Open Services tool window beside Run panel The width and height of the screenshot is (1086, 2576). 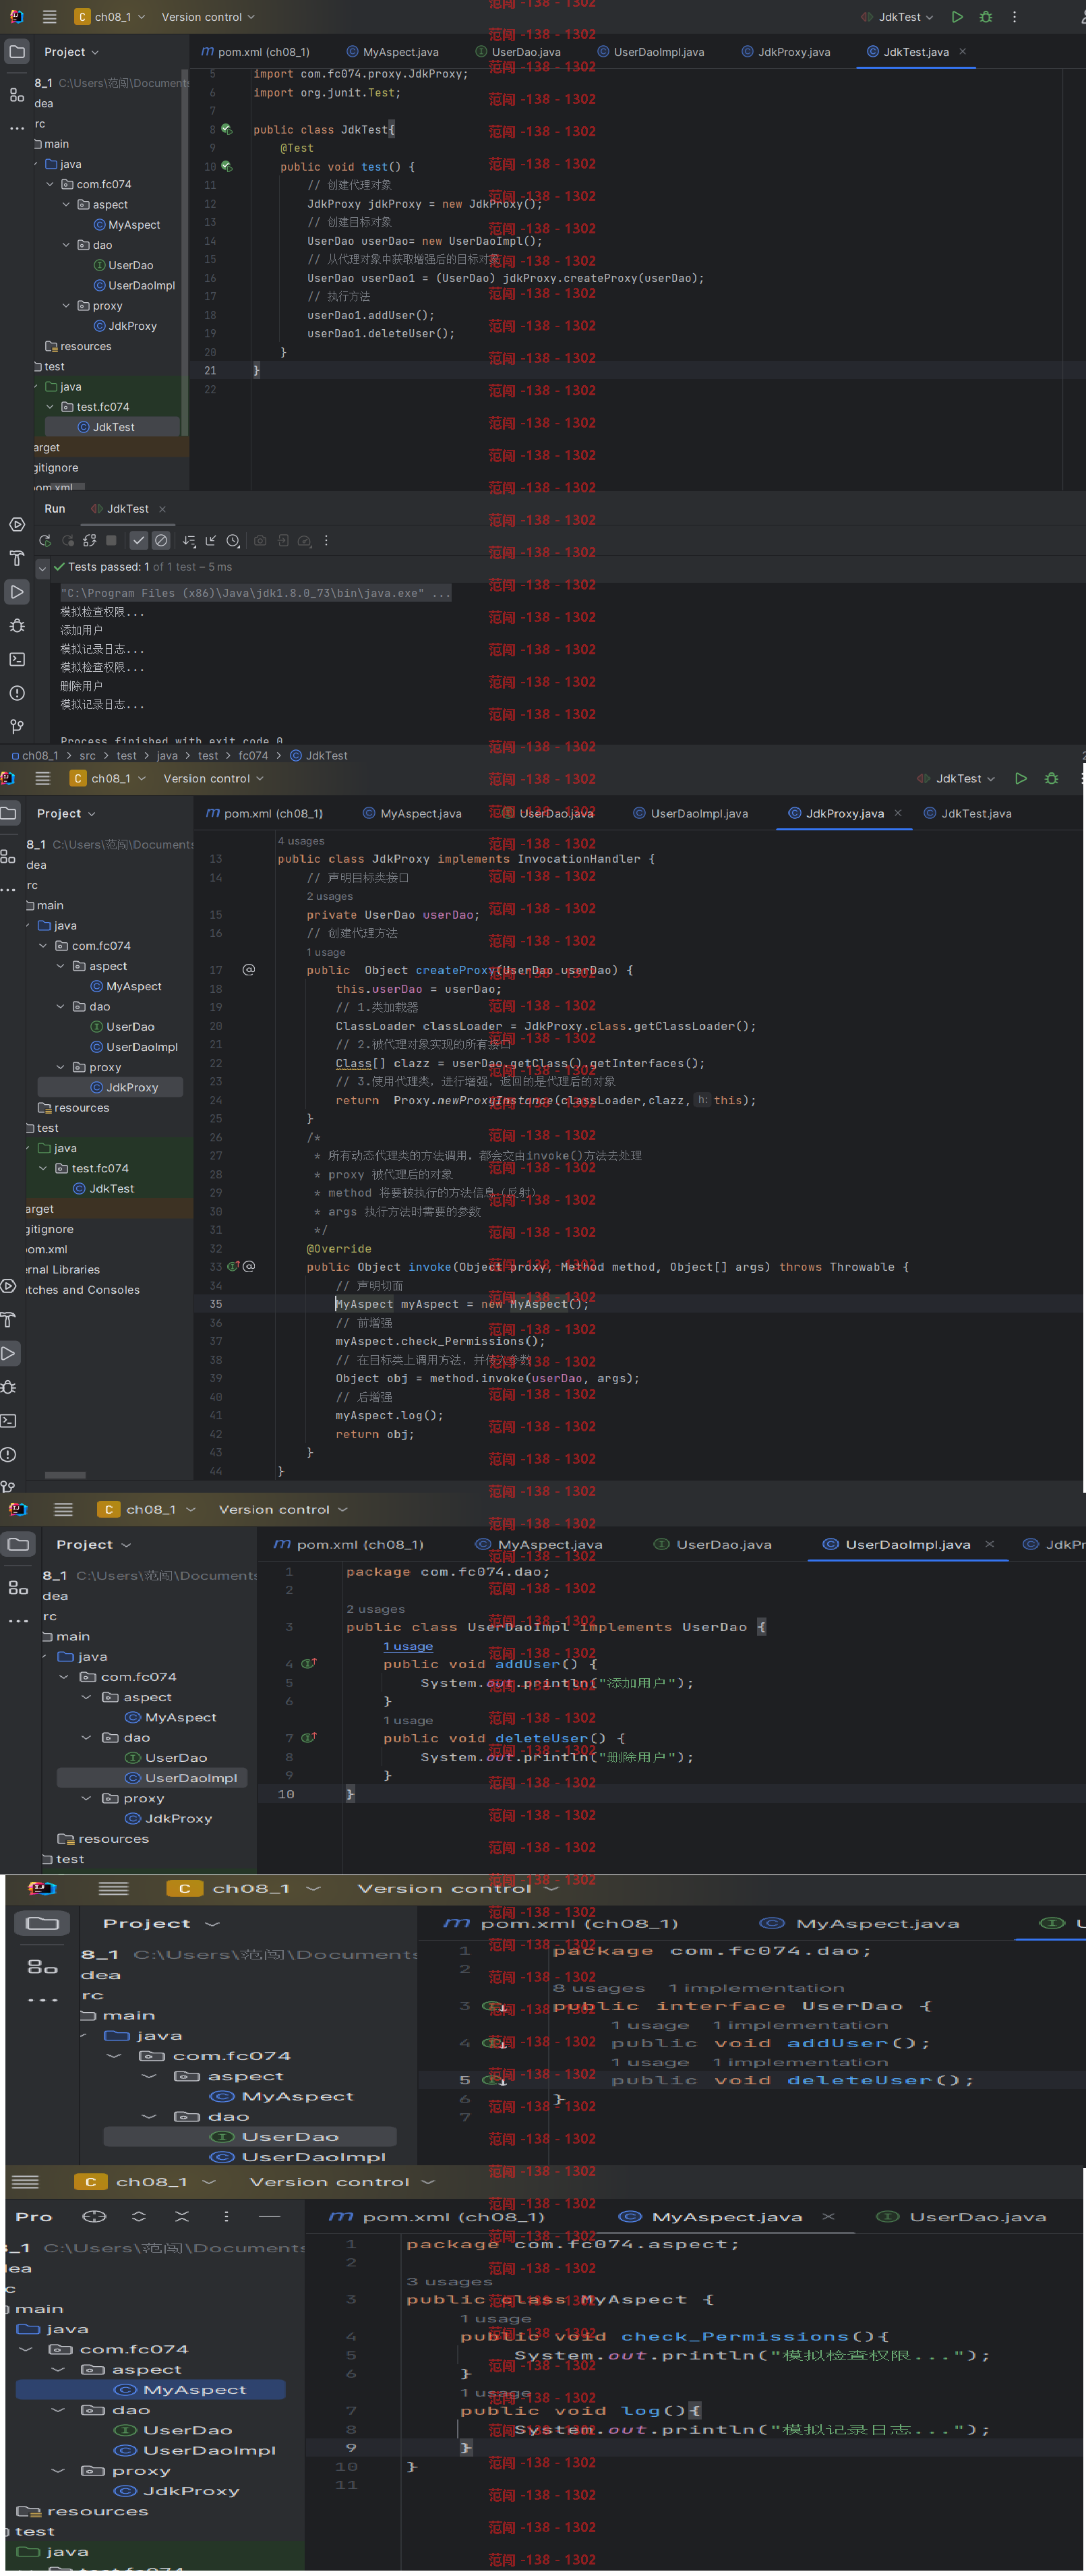coord(17,525)
